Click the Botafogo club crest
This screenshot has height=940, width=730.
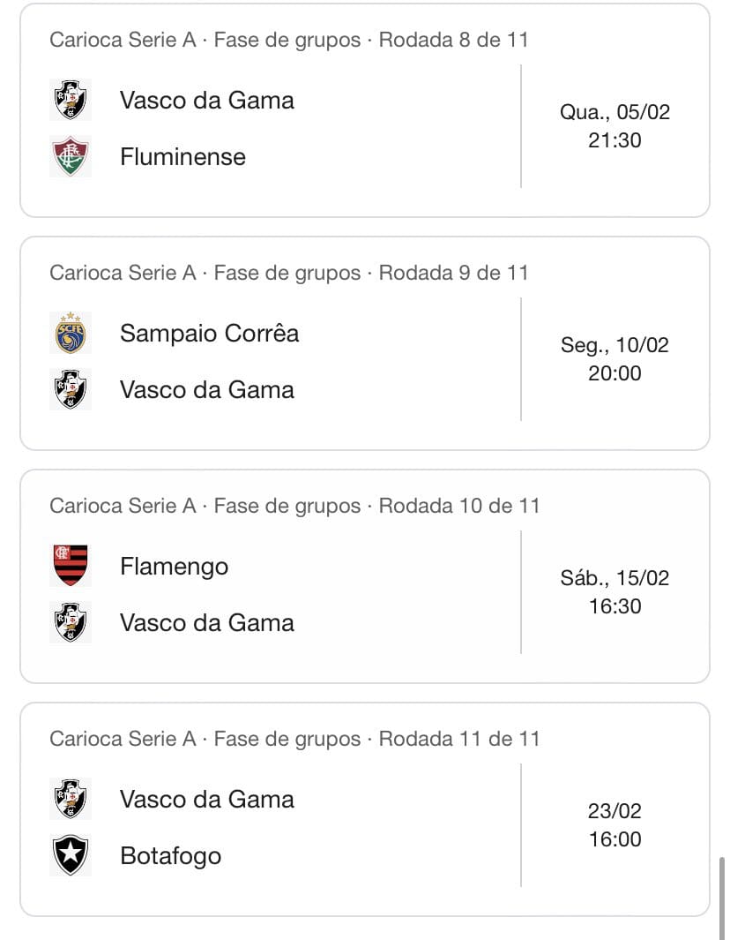pyautogui.click(x=71, y=855)
